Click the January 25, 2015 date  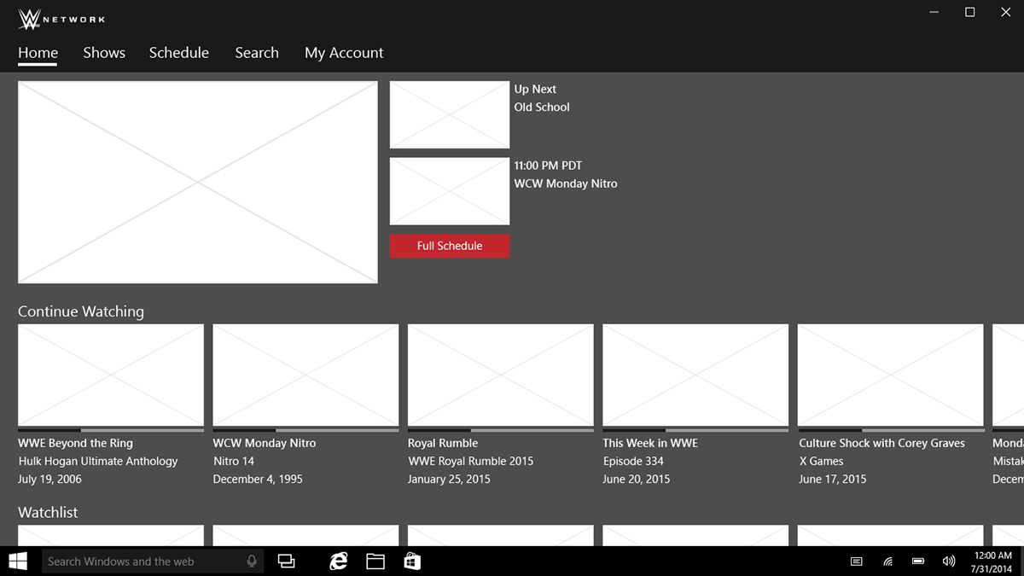pos(449,479)
